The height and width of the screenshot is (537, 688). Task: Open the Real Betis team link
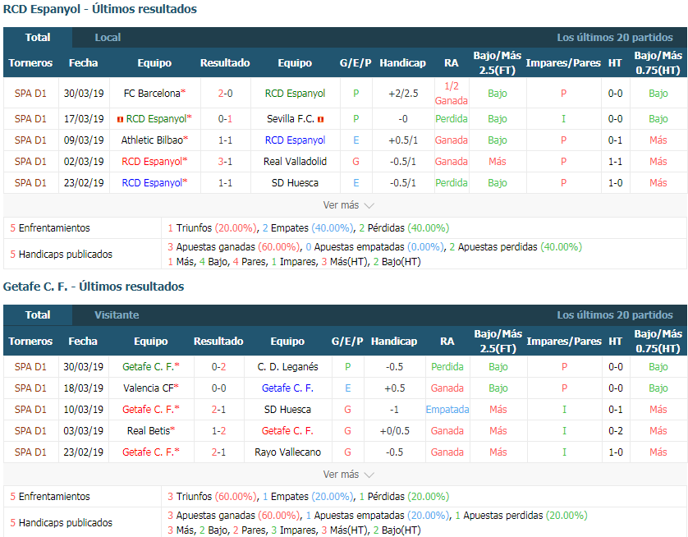(149, 431)
